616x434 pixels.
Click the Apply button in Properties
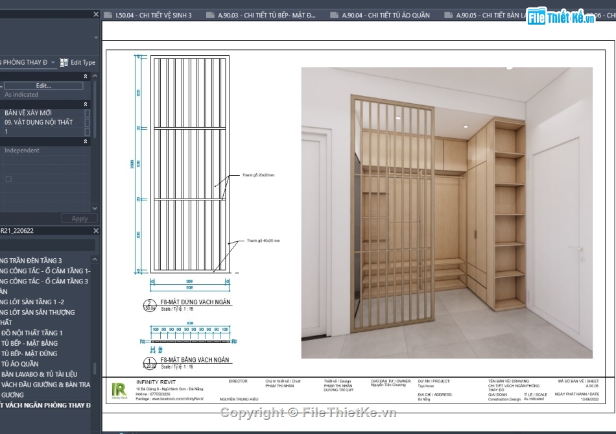coord(78,218)
